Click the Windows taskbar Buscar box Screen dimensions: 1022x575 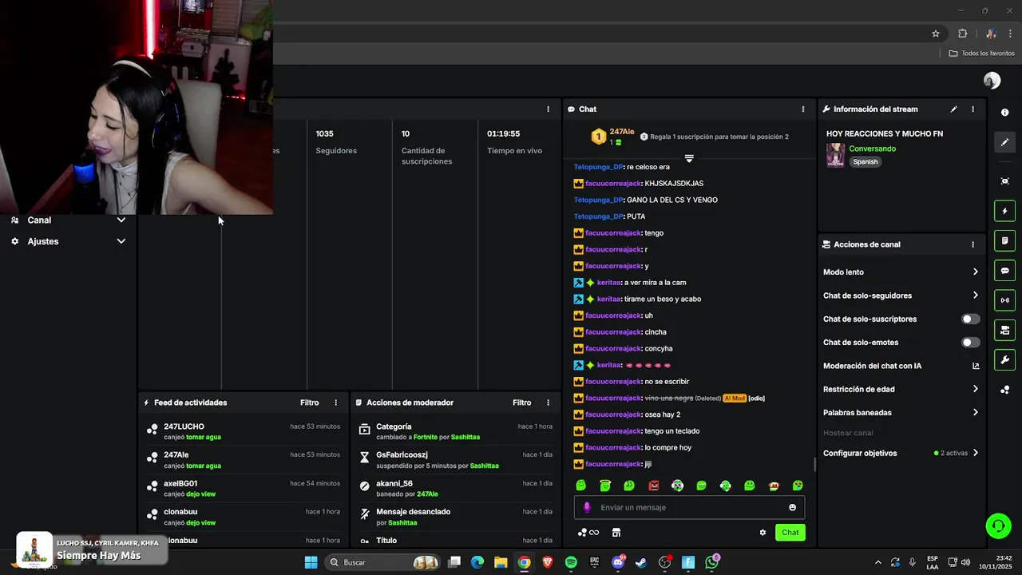[x=382, y=562]
